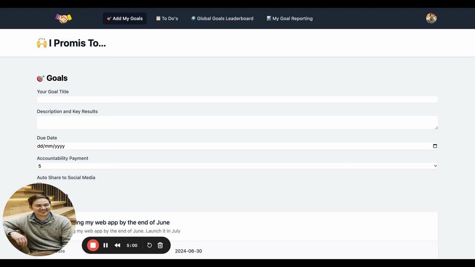Click the presenter webcam bubble
Screen dimensions: 475x267
[x=39, y=220]
